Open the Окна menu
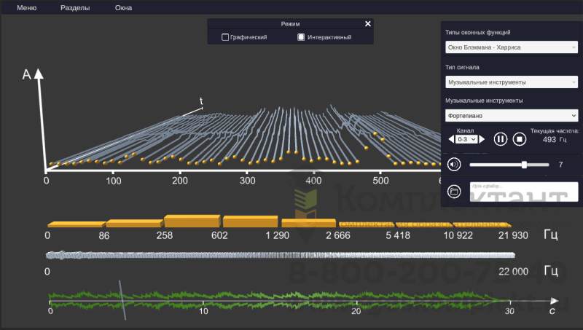The image size is (583, 330). pos(124,8)
